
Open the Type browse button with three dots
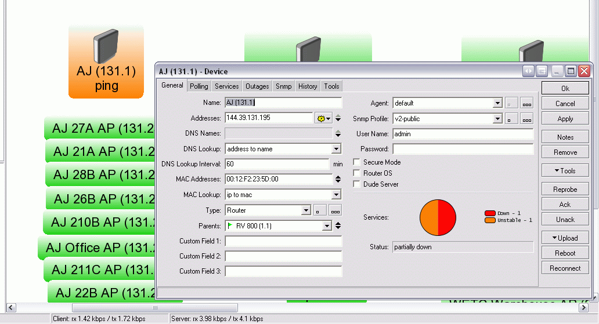pyautogui.click(x=335, y=210)
